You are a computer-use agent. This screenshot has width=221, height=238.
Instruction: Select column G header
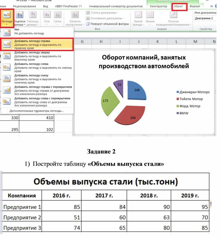(82, 41)
